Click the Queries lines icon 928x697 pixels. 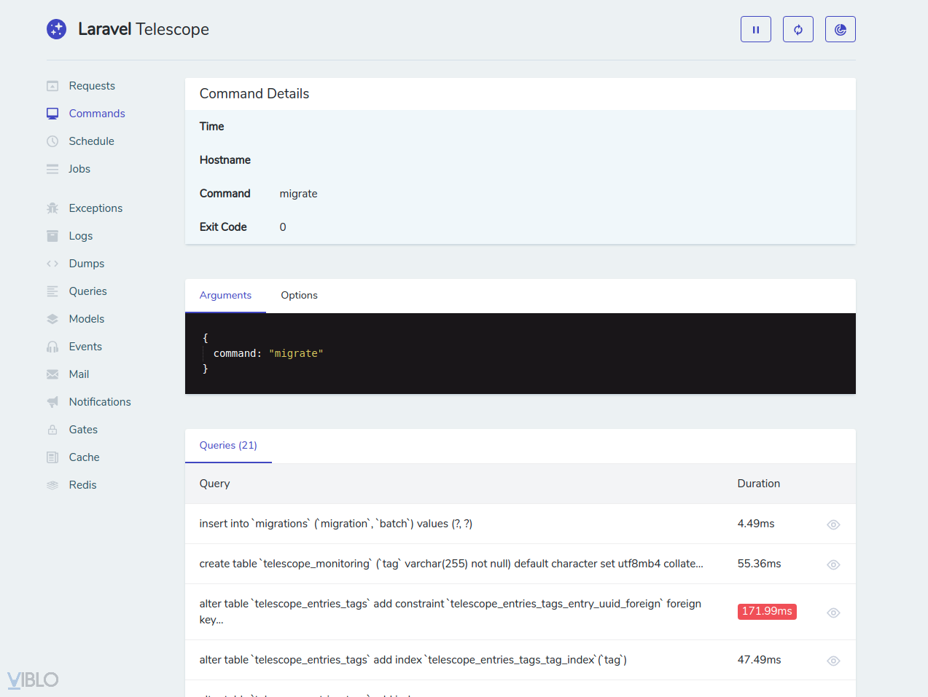(x=52, y=291)
